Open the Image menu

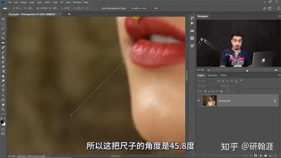pos(24,2)
